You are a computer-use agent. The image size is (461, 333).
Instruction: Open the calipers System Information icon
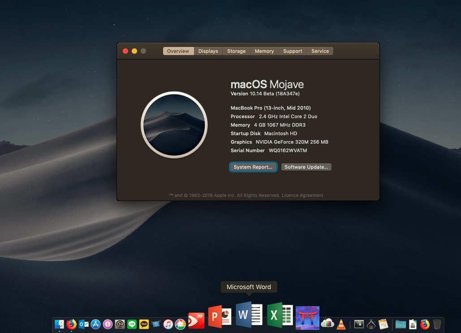(x=371, y=324)
